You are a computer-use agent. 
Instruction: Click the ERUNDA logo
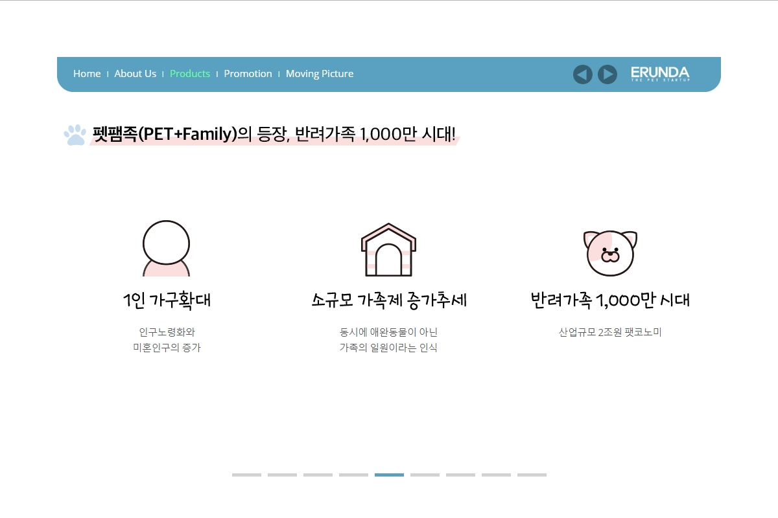[x=660, y=73]
